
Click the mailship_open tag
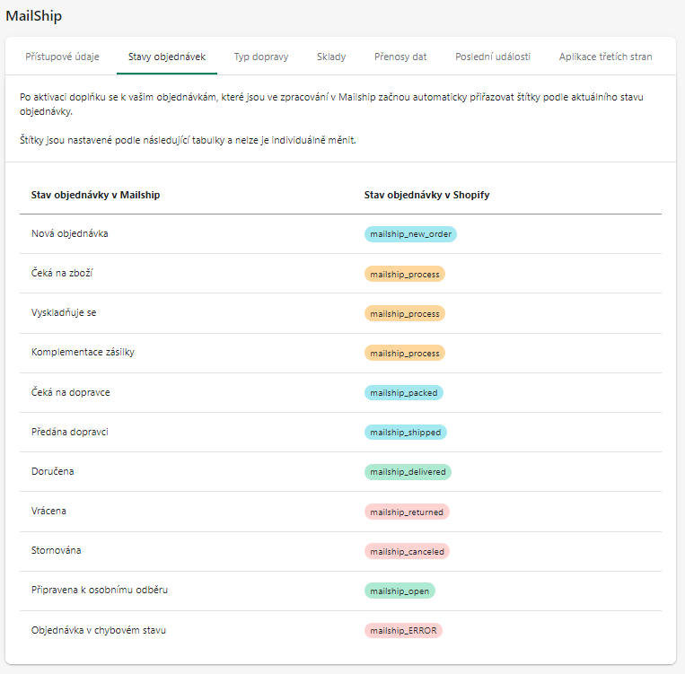(400, 591)
